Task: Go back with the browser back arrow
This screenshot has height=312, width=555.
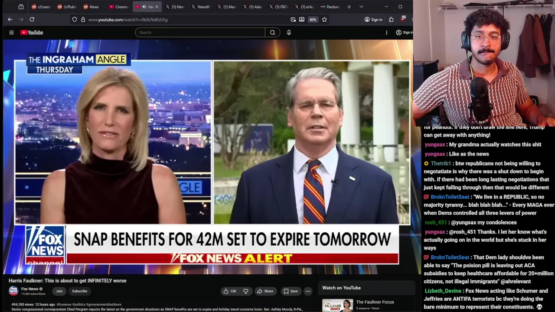Action: pos(10,19)
